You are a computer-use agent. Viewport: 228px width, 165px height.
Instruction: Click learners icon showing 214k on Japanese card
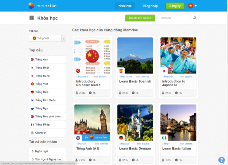click(163, 93)
